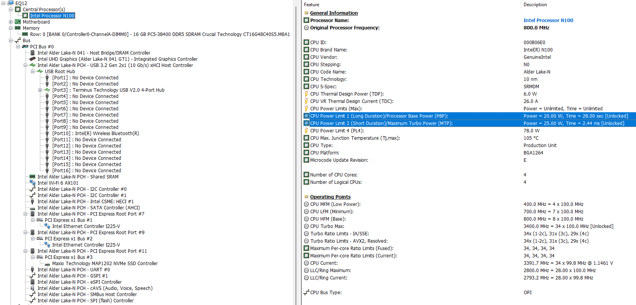Screen dimensions: 636x305
Task: Select Port16 No Device Connected entry
Action: [x=87, y=170]
